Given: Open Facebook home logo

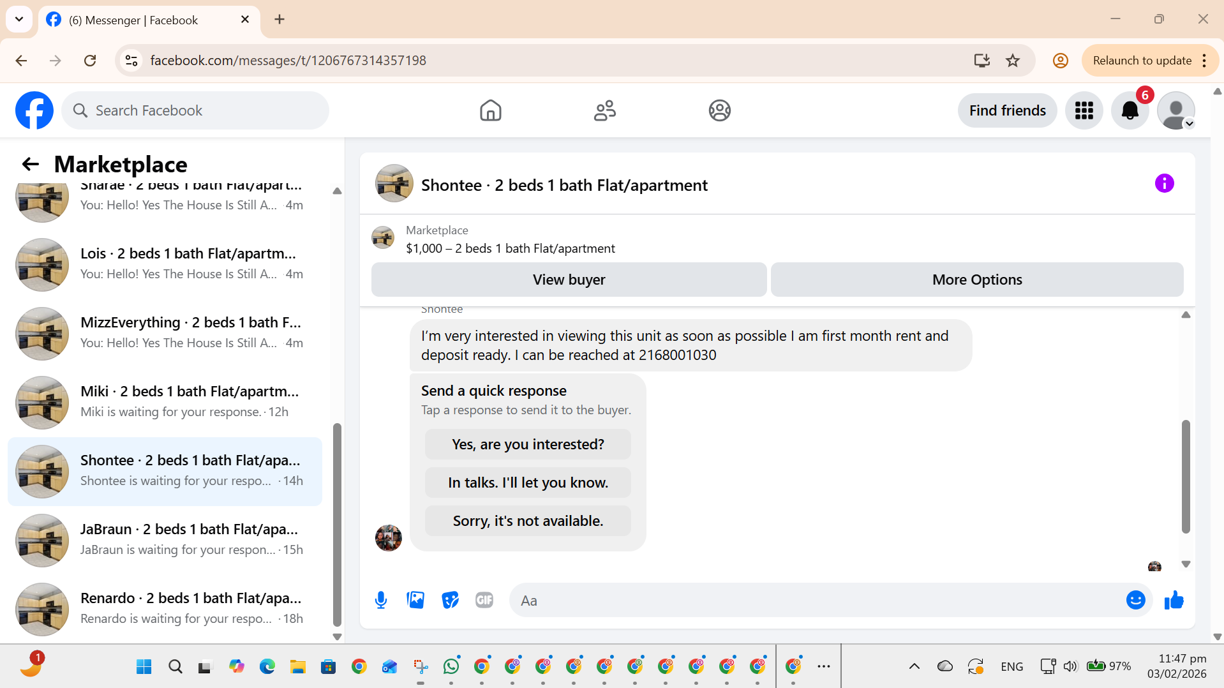Looking at the screenshot, I should 34,110.
